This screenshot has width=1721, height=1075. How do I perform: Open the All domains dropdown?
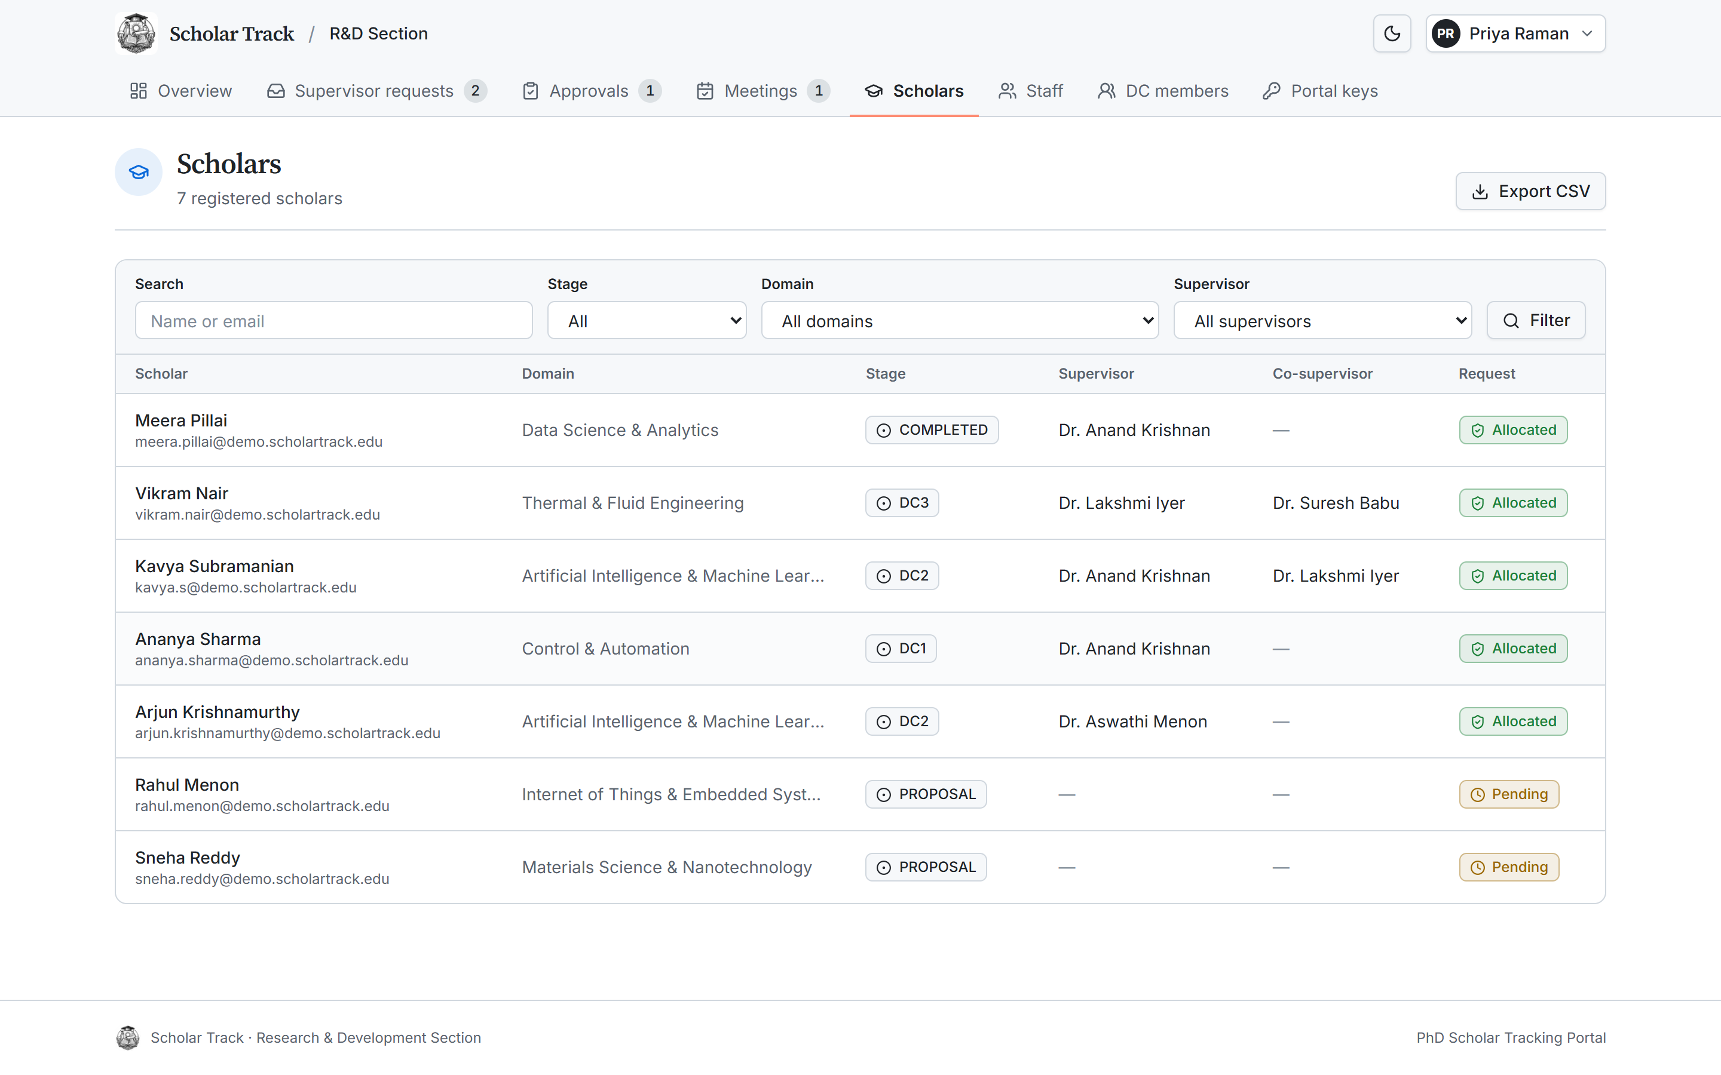coord(960,321)
